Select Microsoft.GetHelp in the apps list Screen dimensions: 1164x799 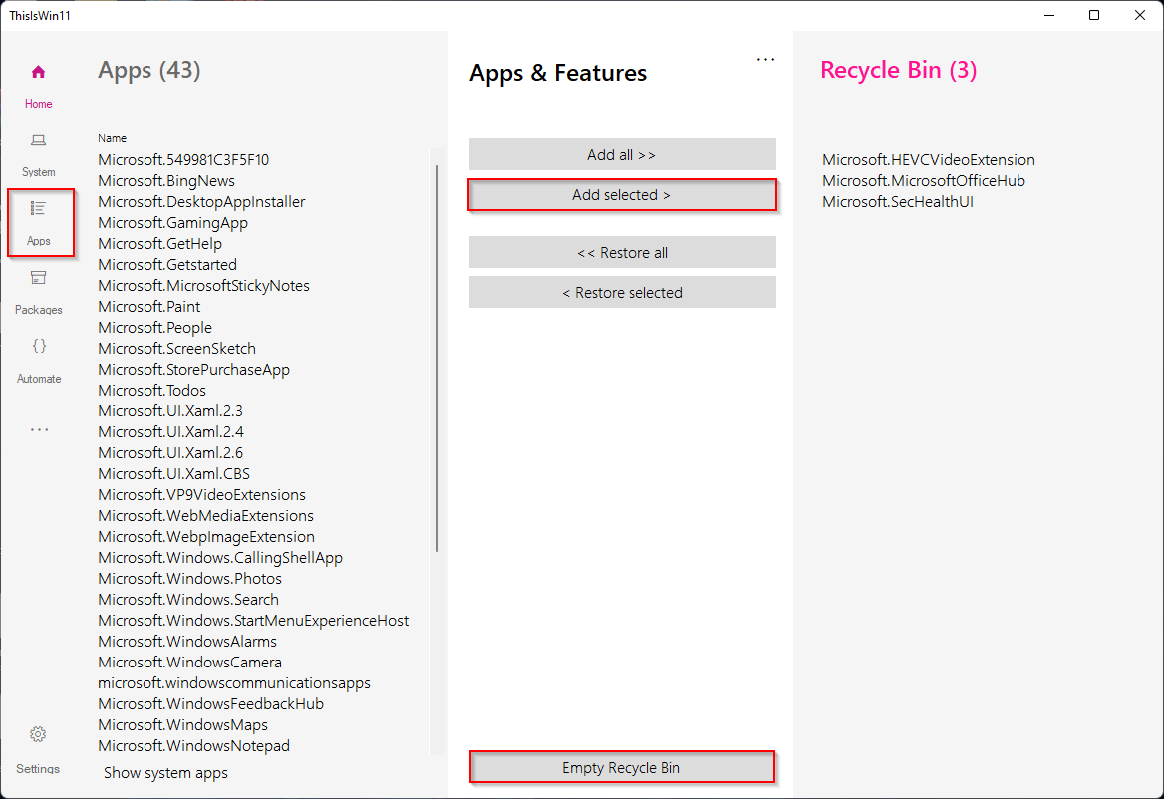tap(159, 243)
